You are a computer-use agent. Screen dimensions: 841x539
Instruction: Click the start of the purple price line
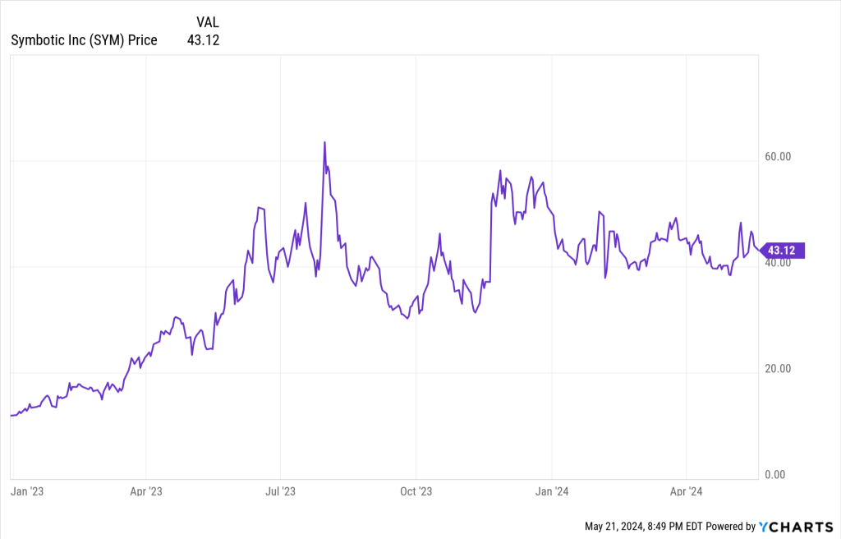pos(11,416)
